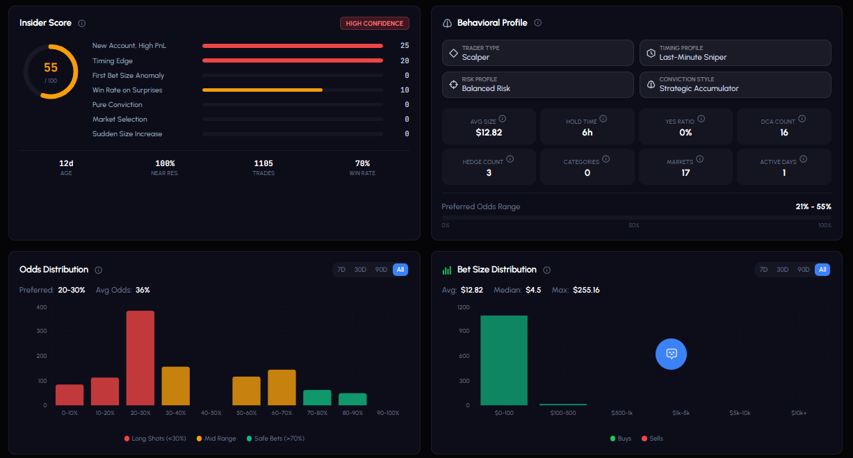
Task: Click the info icon beside Odds Distribution
Action: click(99, 270)
